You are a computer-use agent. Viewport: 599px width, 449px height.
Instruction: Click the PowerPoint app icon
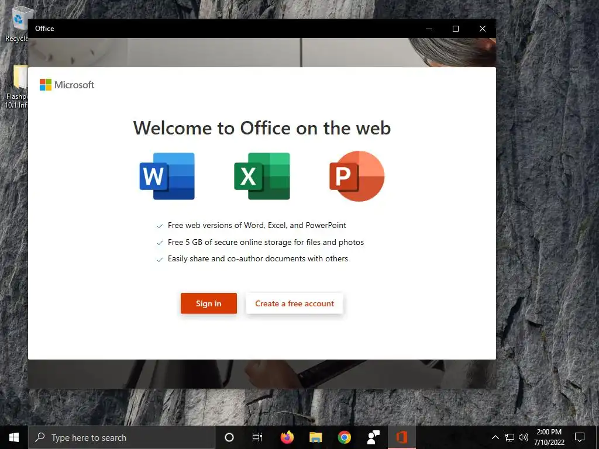coord(357,176)
